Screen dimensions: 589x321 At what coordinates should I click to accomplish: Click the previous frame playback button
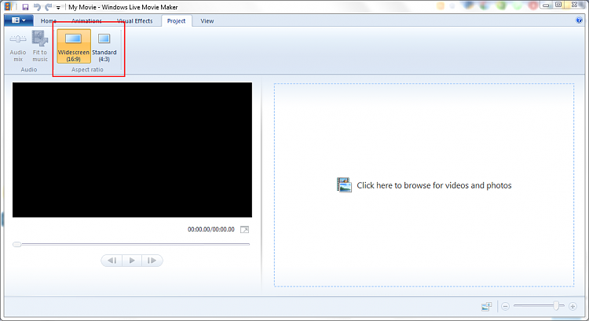point(112,261)
